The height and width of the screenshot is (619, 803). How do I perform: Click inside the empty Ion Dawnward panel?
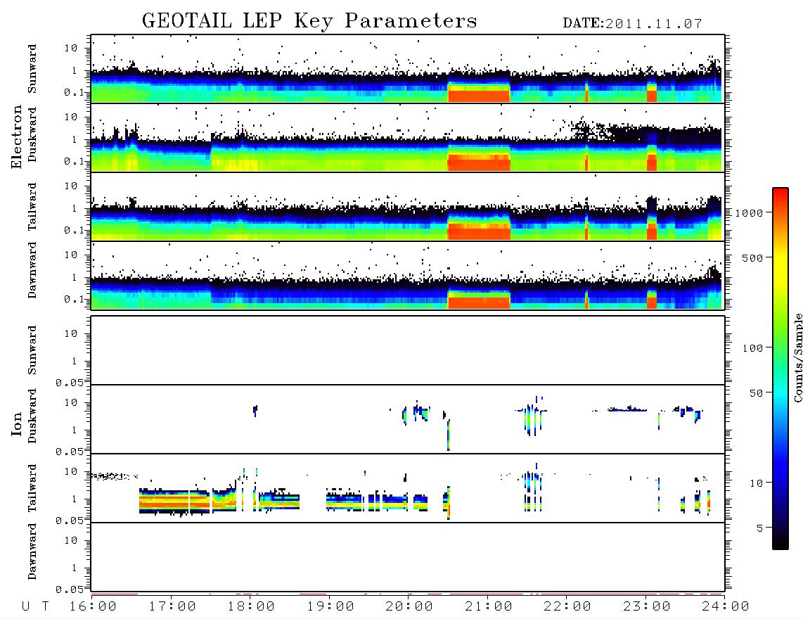tap(408, 556)
